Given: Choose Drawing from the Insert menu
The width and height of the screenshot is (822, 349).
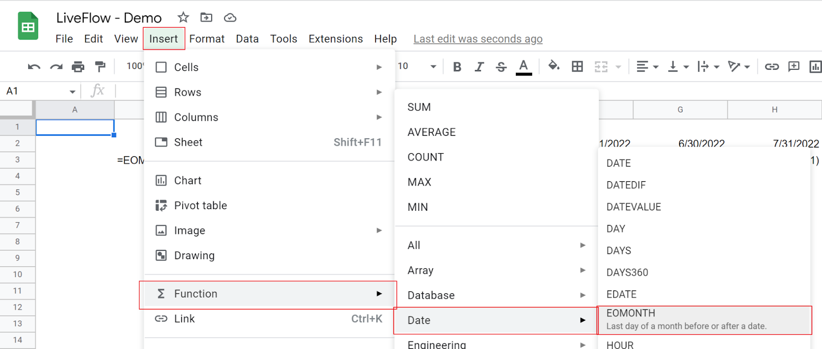Looking at the screenshot, I should coord(269,255).
